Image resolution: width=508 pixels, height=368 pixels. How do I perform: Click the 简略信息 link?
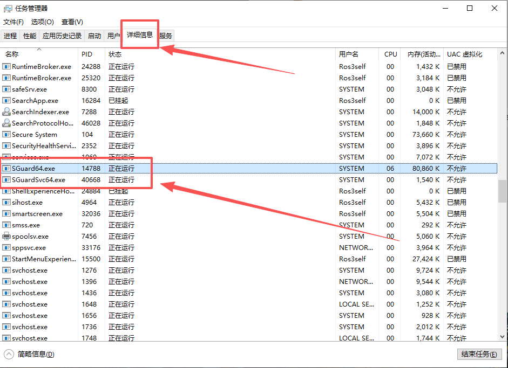(x=36, y=354)
